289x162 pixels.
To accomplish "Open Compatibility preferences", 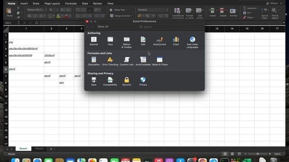I will pyautogui.click(x=110, y=81).
